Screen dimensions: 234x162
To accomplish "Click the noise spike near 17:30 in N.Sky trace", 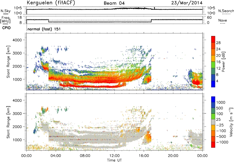I will [x=154, y=8].
